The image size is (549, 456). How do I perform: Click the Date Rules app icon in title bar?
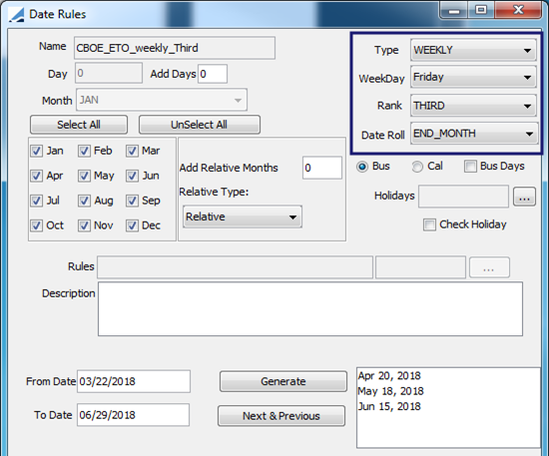coord(16,15)
